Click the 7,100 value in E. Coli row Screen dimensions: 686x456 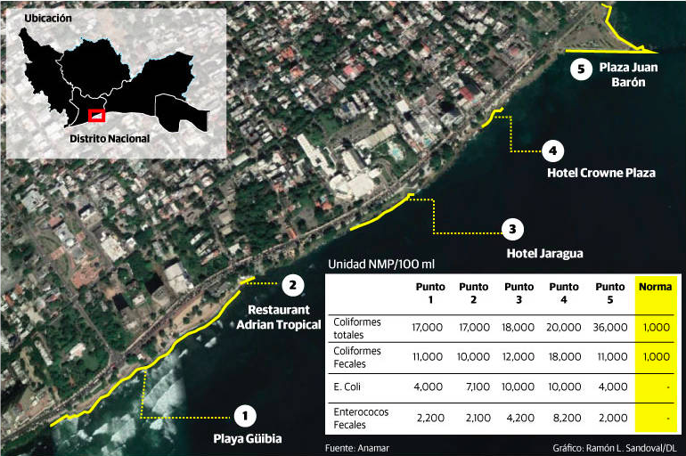click(x=478, y=387)
